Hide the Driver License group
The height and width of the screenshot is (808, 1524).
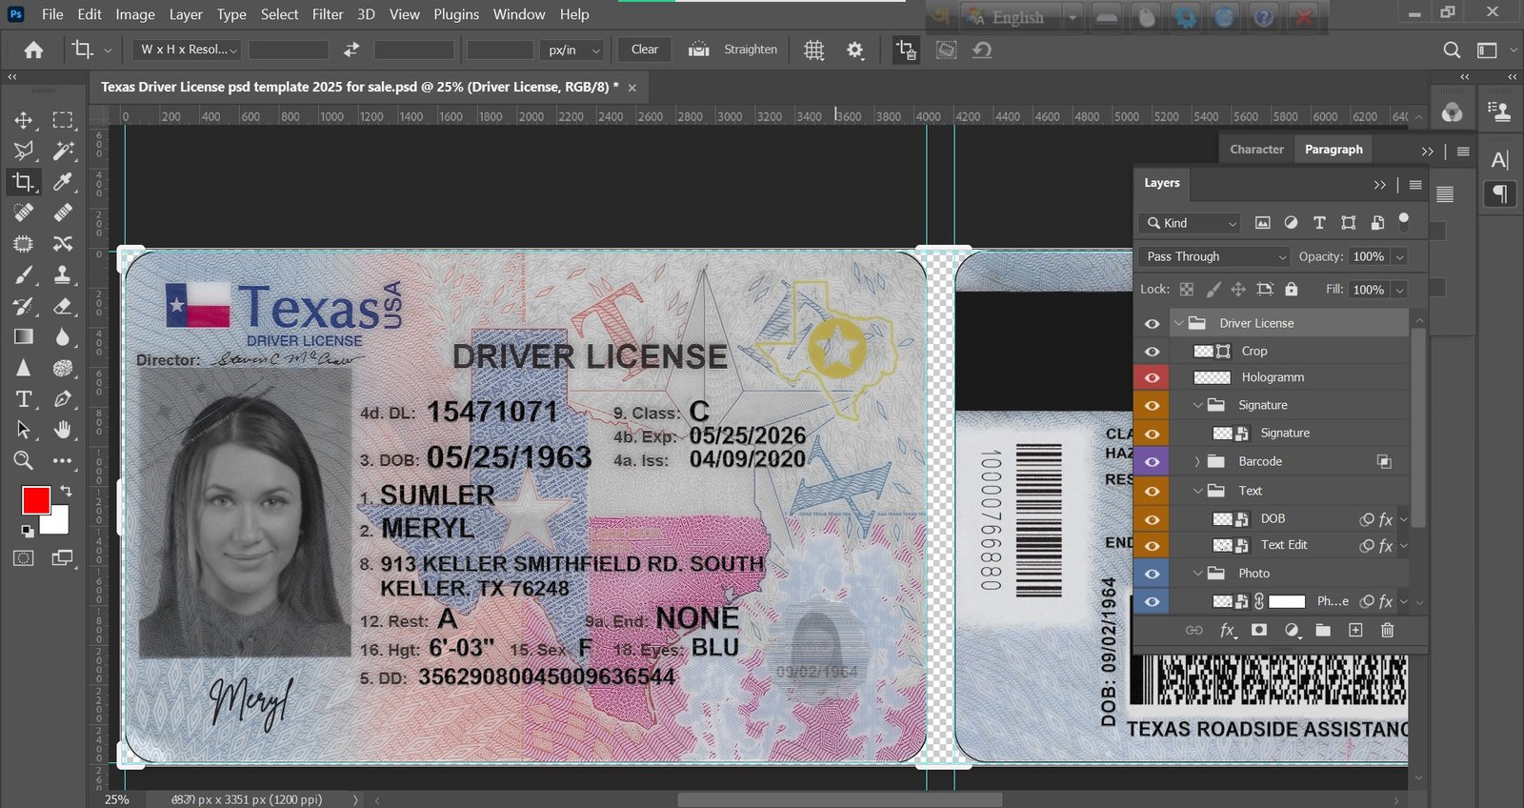(1152, 323)
